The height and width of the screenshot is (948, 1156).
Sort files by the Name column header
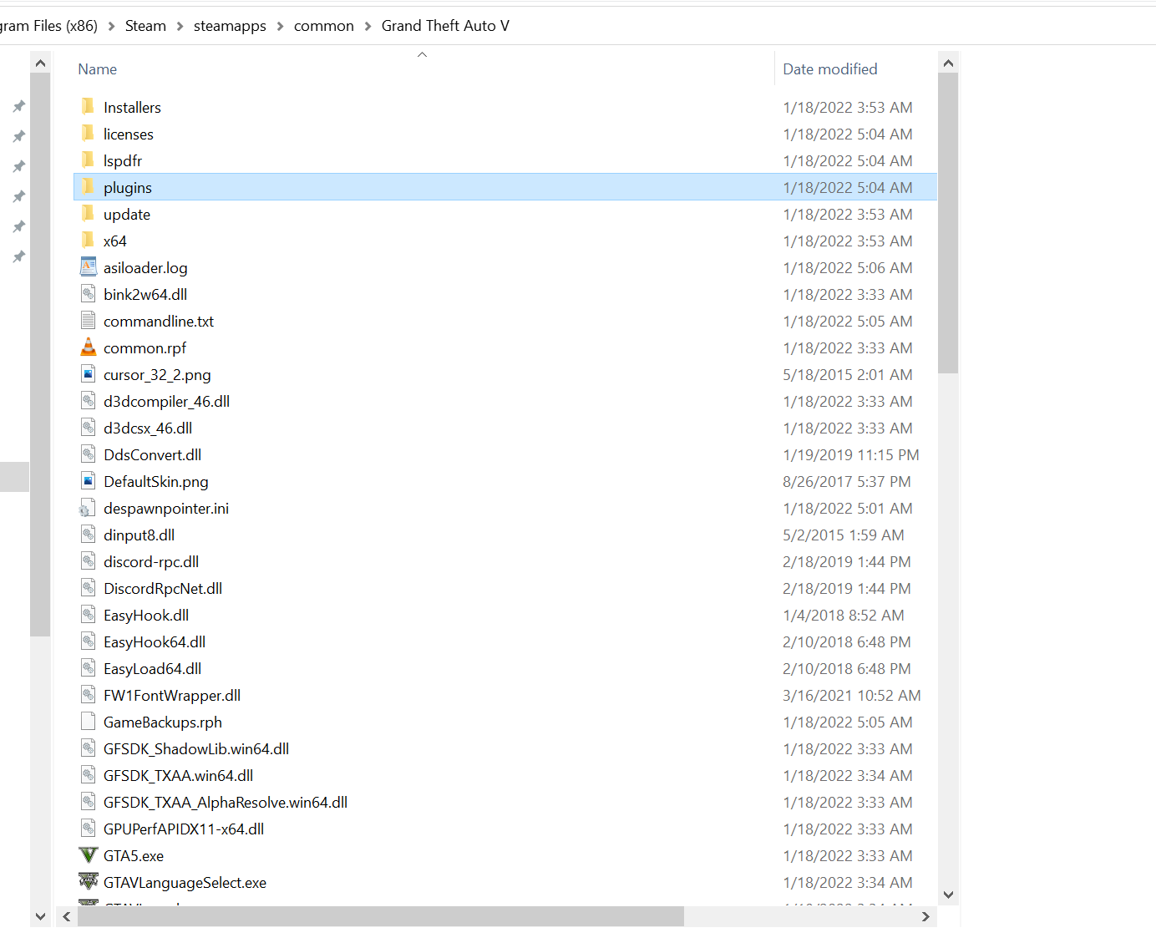(97, 69)
